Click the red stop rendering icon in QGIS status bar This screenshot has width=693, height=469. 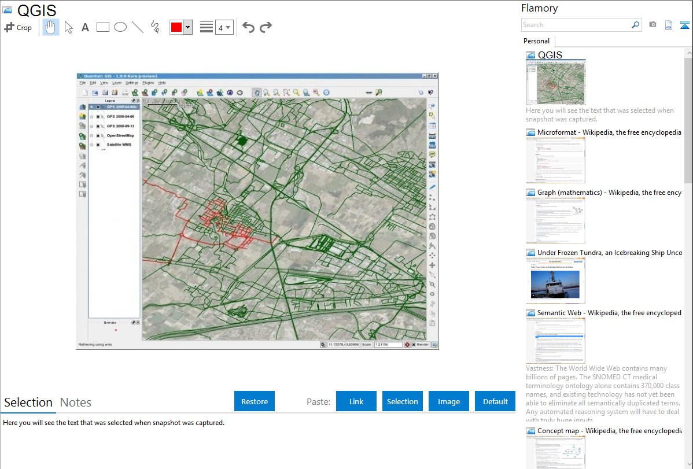[x=407, y=344]
